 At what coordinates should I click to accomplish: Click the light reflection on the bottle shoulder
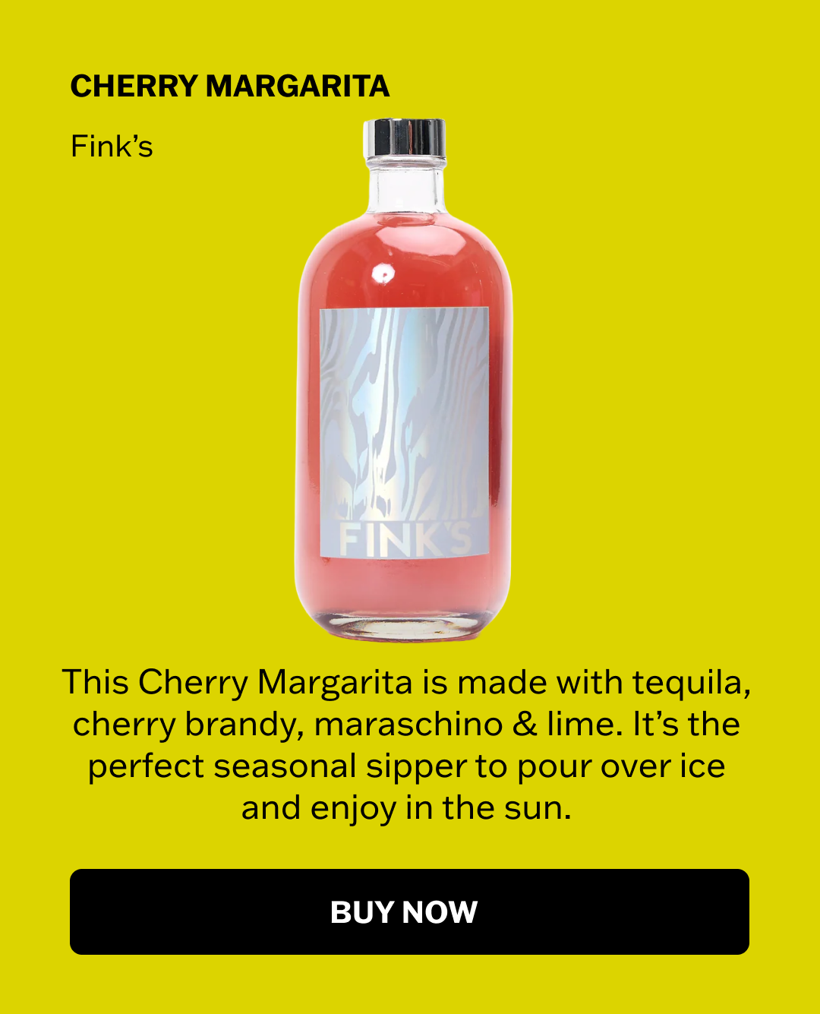click(384, 273)
